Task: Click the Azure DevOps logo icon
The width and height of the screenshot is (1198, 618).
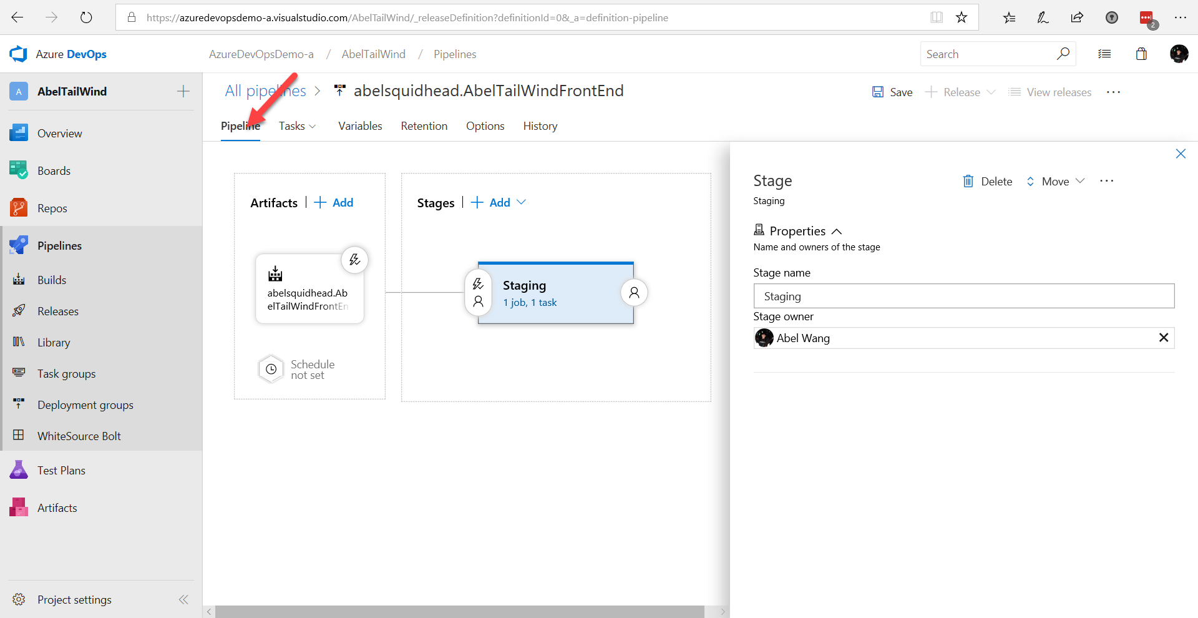Action: 19,54
